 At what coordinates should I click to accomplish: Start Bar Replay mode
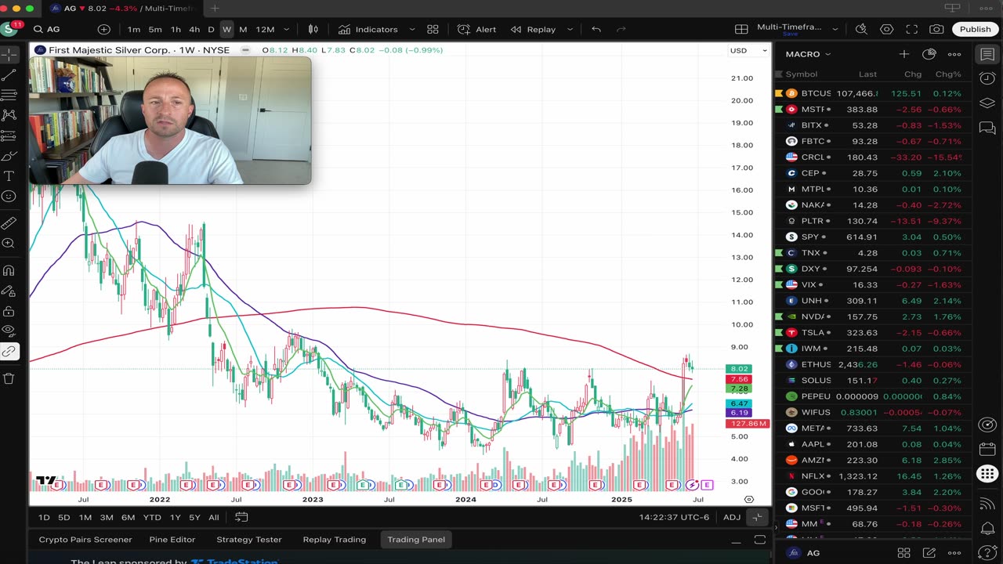tap(534, 30)
